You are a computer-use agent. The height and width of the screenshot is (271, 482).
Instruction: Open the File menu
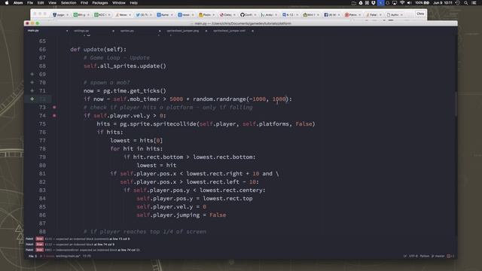30,3
